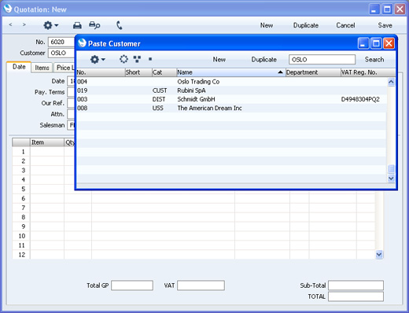Click the scroll down arrow in Paste Customer list

(x=391, y=179)
